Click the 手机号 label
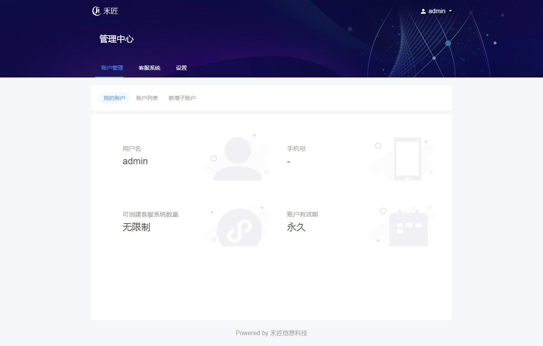 296,149
